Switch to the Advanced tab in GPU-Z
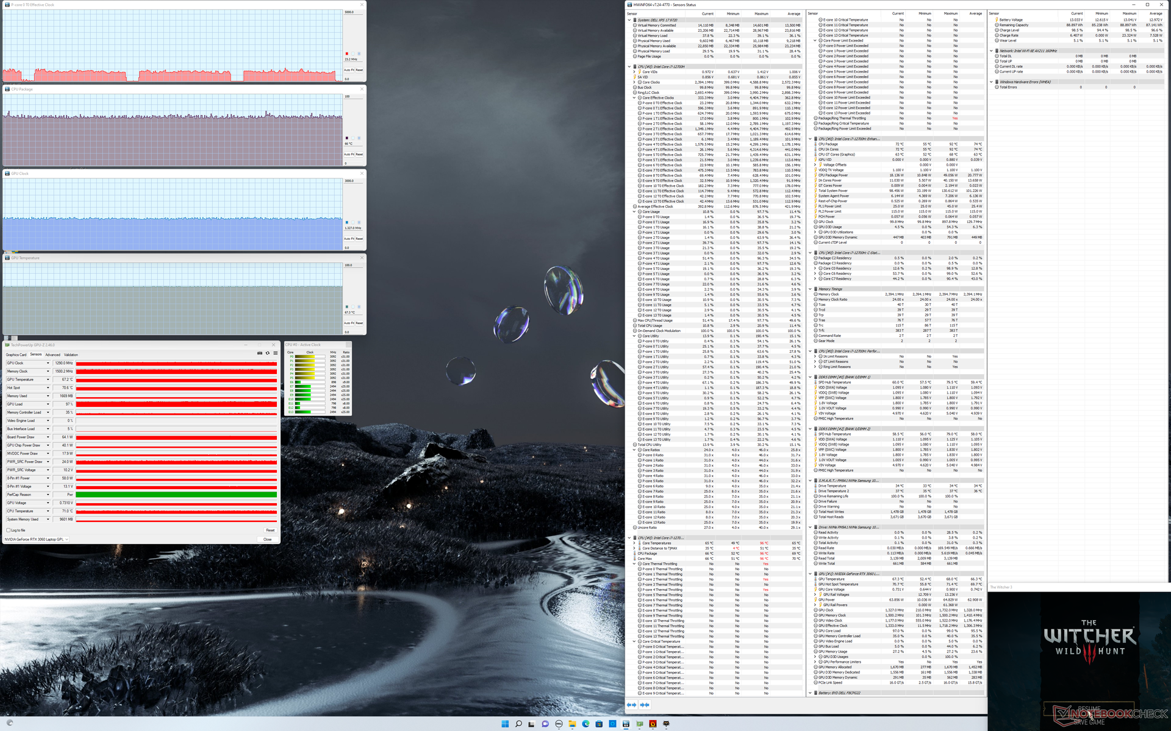1171x731 pixels. point(52,355)
